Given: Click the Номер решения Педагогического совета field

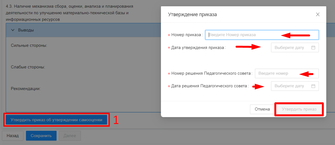Looking at the screenshot, I should pos(287,73).
